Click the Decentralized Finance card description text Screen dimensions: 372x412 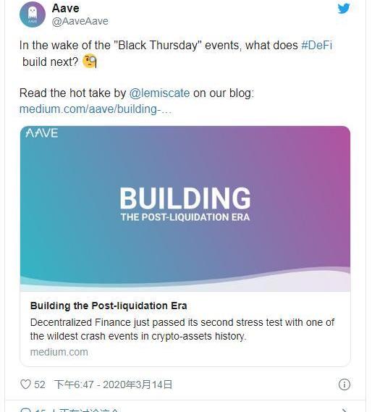click(x=182, y=329)
